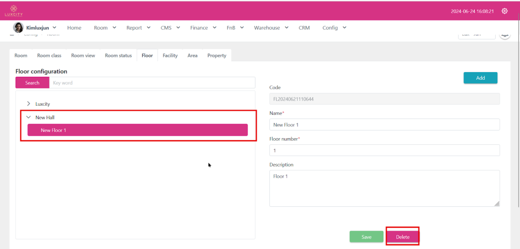The width and height of the screenshot is (520, 249).
Task: Select New Floor 1 in tree
Action: point(138,130)
